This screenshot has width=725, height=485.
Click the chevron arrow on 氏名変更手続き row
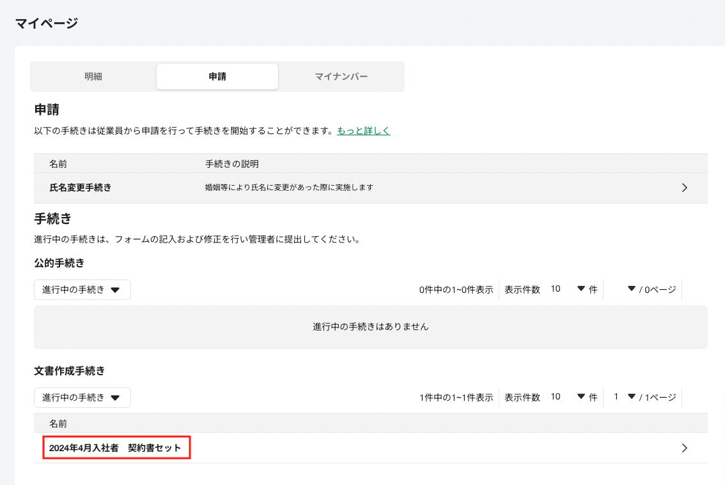684,188
